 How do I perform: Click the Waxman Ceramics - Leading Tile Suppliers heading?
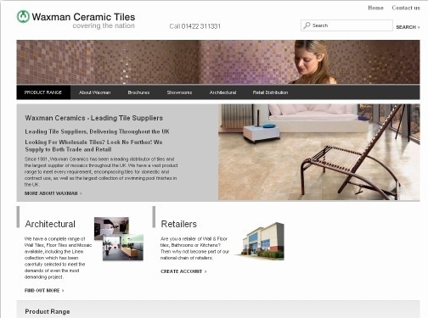[x=93, y=118]
